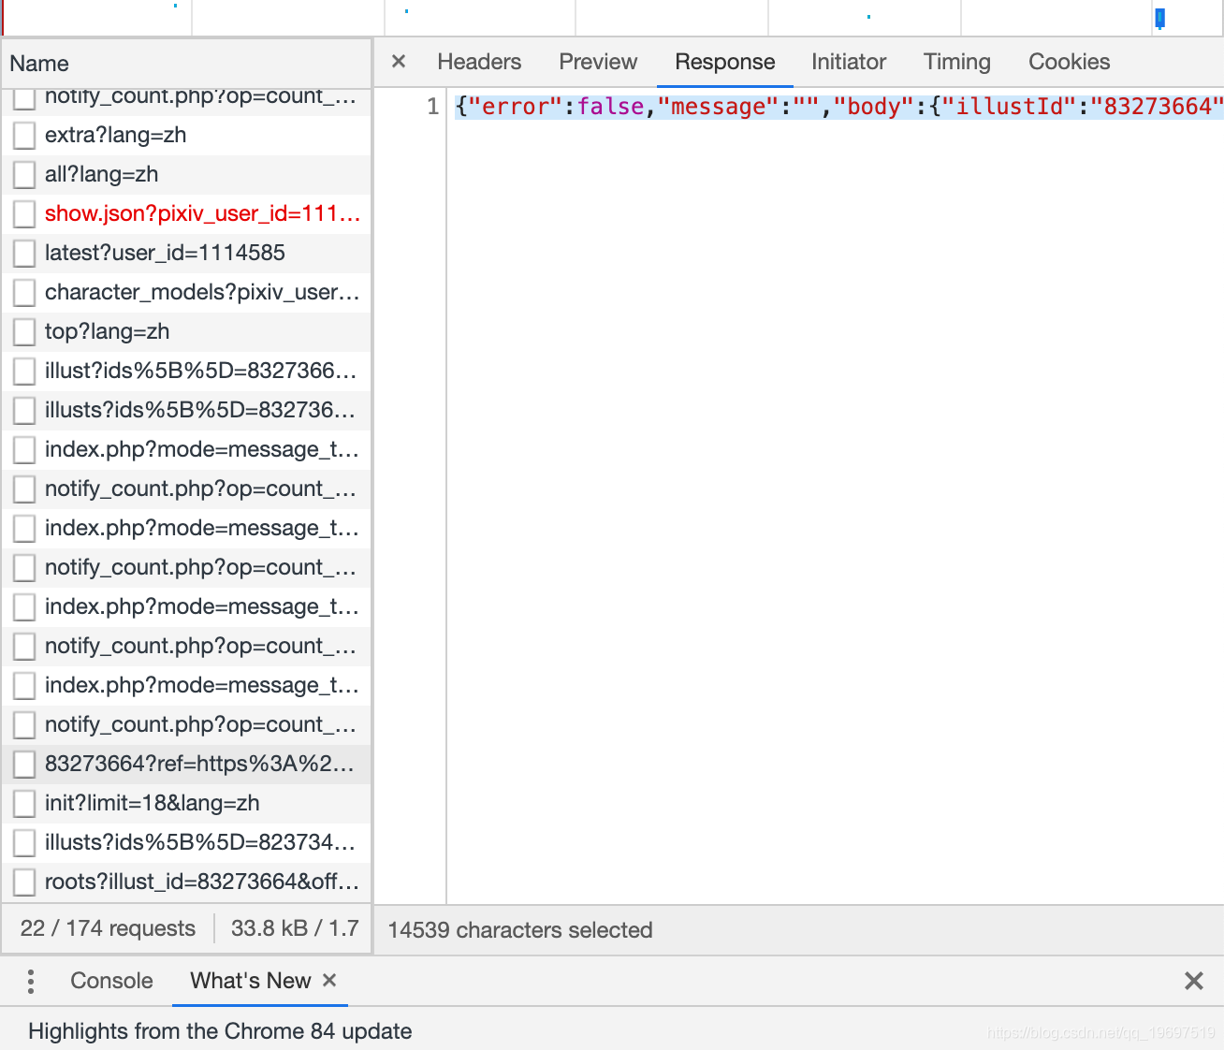1224x1050 pixels.
Task: Select the top?lang=zh request
Action: tap(187, 331)
